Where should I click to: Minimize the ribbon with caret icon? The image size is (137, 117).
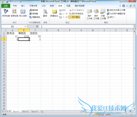(120, 6)
